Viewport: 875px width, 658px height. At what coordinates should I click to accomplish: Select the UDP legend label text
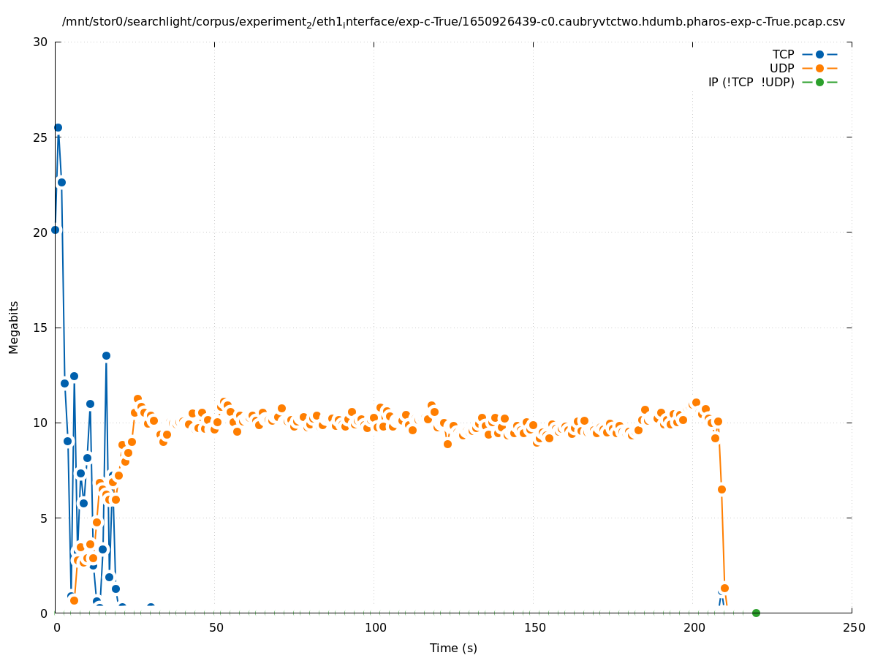pos(781,69)
